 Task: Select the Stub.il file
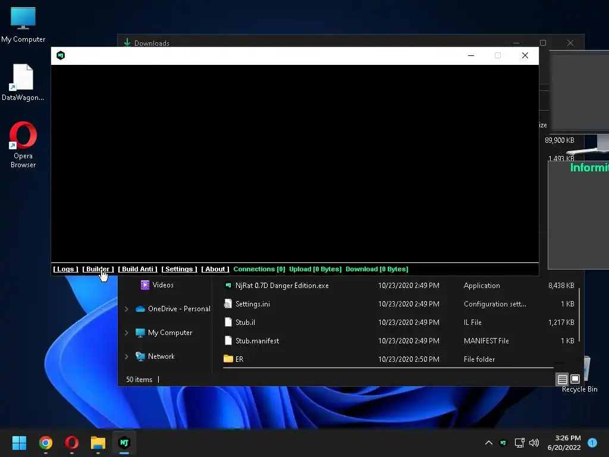(x=245, y=322)
